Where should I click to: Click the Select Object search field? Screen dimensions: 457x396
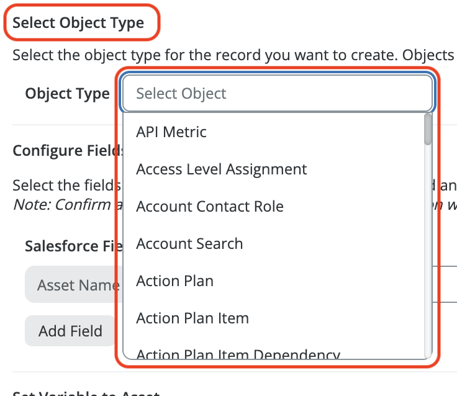coord(277,94)
